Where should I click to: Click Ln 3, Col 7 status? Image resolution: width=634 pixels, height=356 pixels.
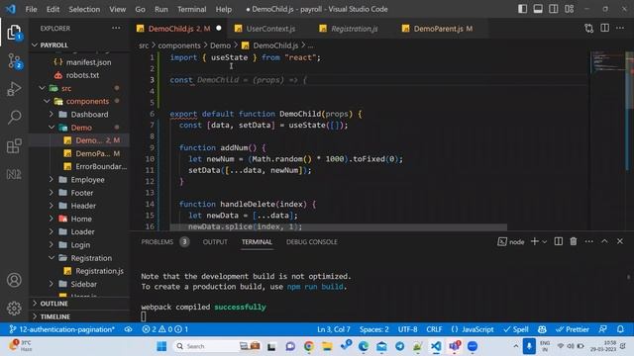tap(333, 329)
